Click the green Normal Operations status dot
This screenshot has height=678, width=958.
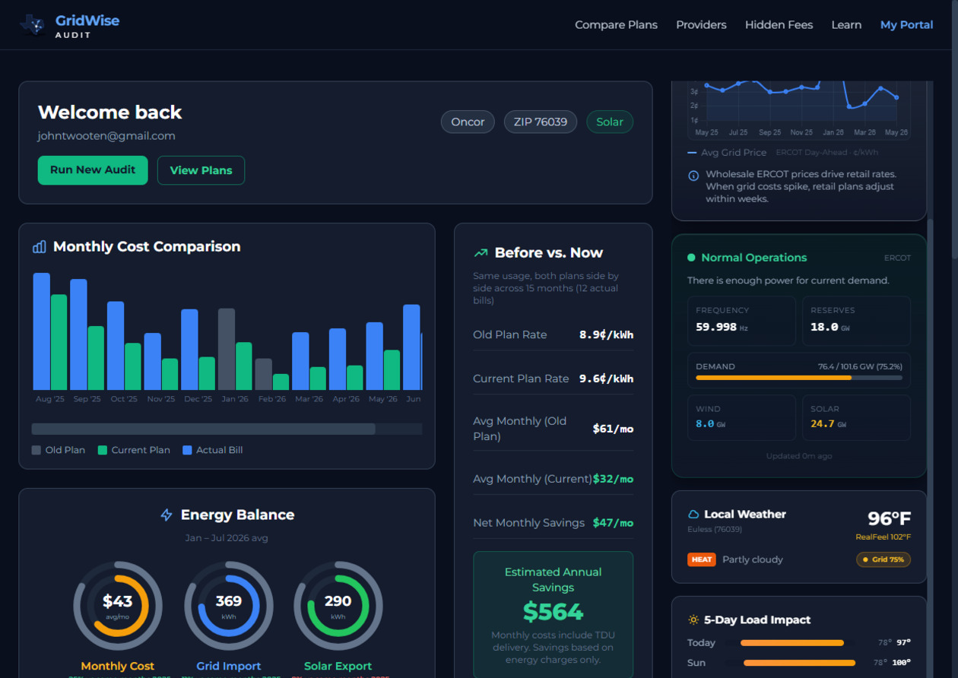tap(691, 258)
